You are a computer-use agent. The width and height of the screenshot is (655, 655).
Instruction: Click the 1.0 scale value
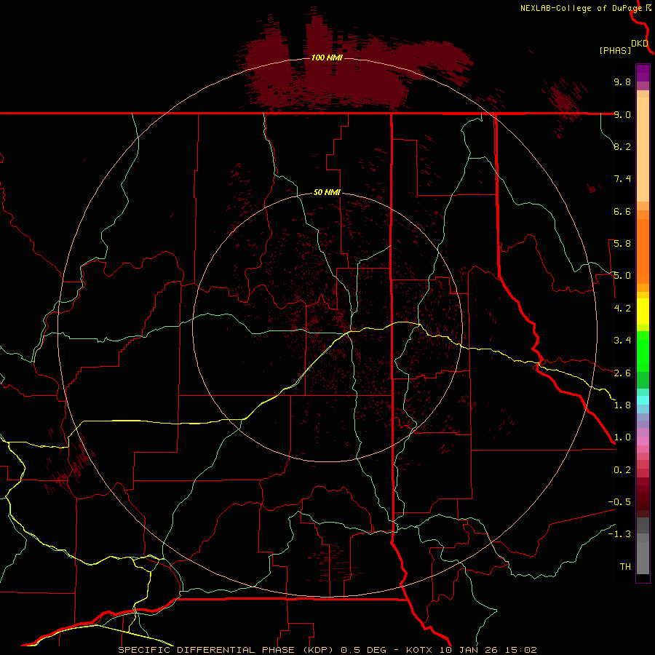point(622,437)
